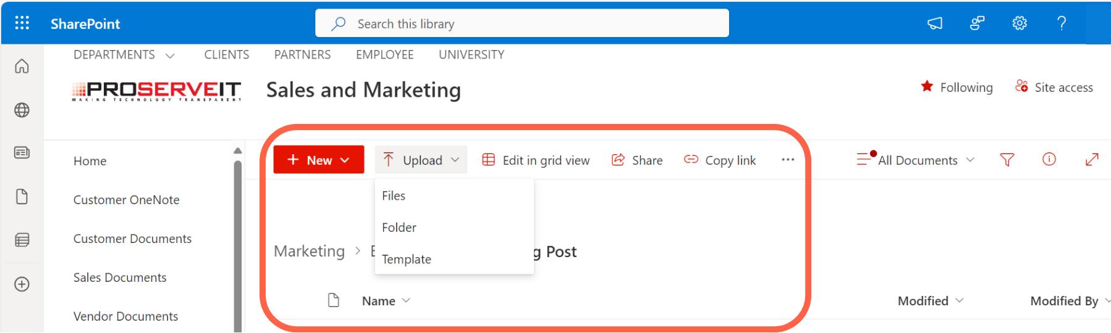Select Files from the Upload menu

click(x=394, y=196)
